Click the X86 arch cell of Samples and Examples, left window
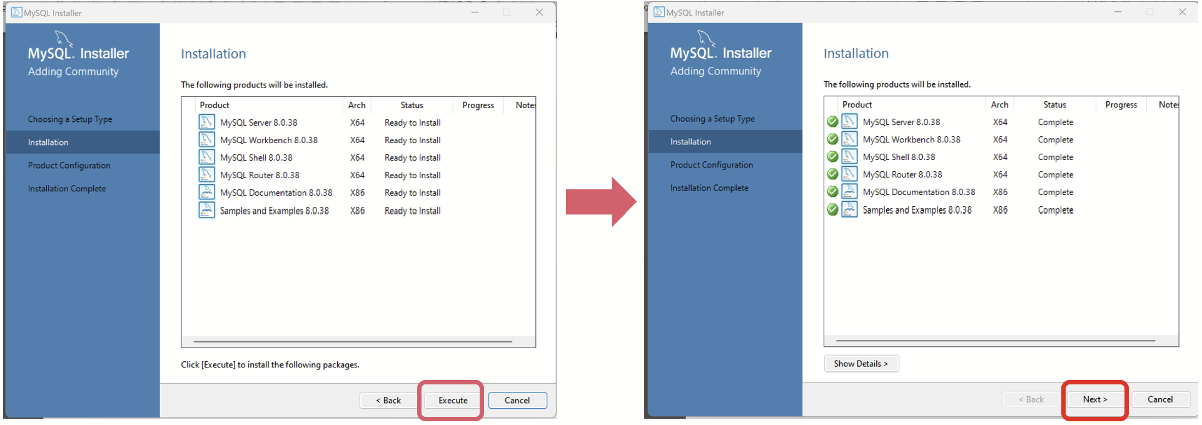Image resolution: width=1202 pixels, height=425 pixels. click(x=357, y=211)
